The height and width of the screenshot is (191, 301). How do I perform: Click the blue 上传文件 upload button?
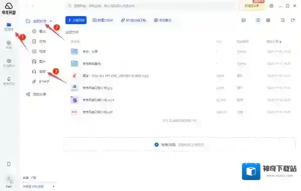(x=76, y=20)
